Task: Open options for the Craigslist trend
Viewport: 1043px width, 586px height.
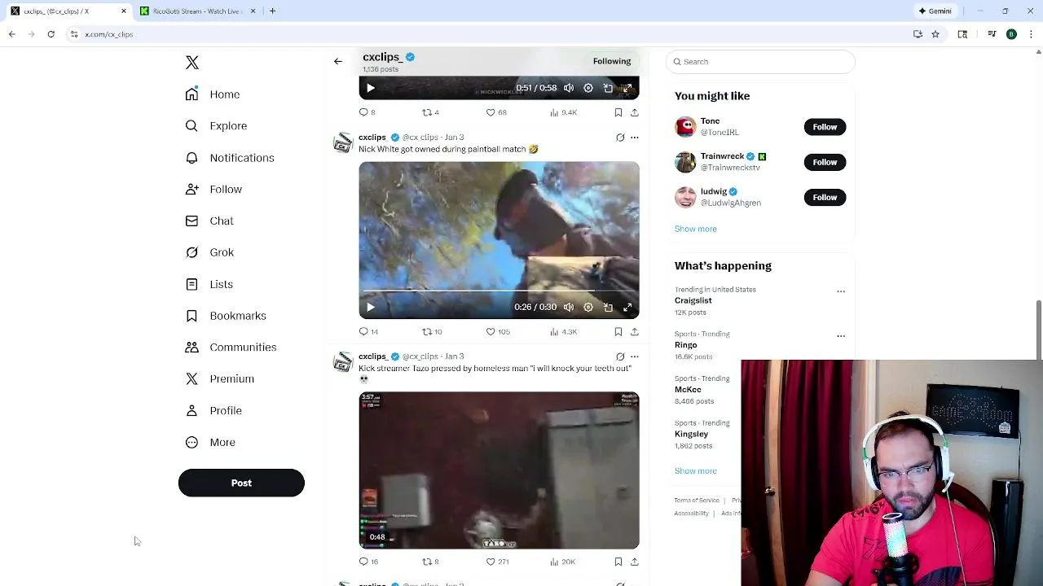Action: tap(841, 291)
